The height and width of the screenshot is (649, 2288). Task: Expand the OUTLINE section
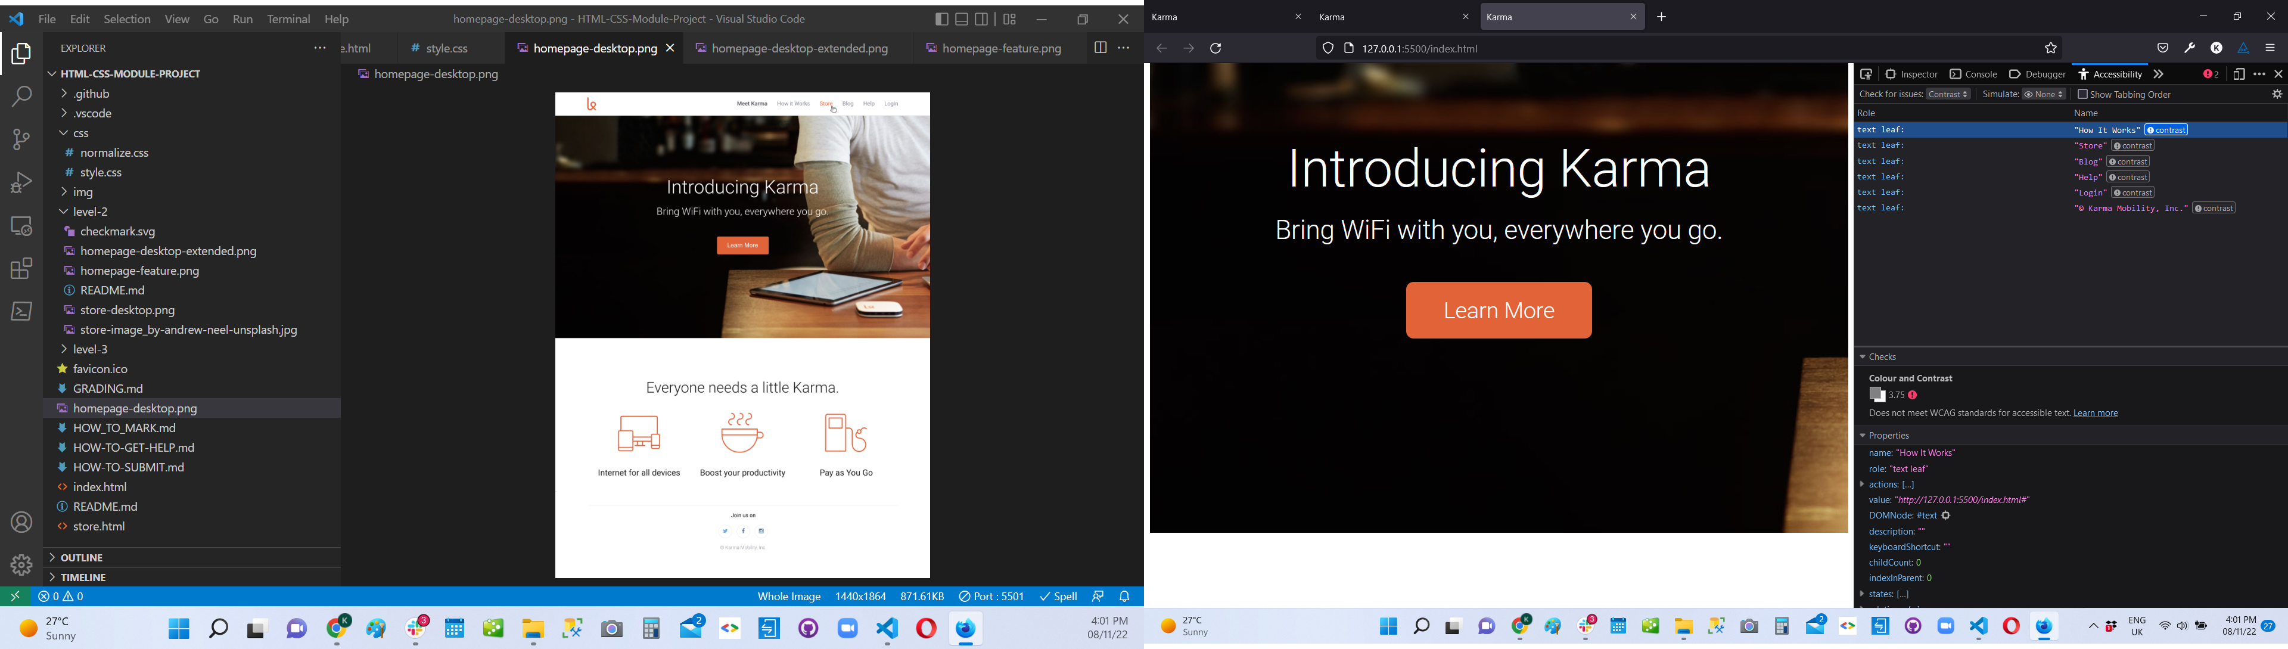click(192, 558)
